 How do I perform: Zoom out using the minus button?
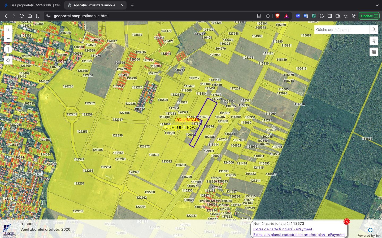pos(8,39)
